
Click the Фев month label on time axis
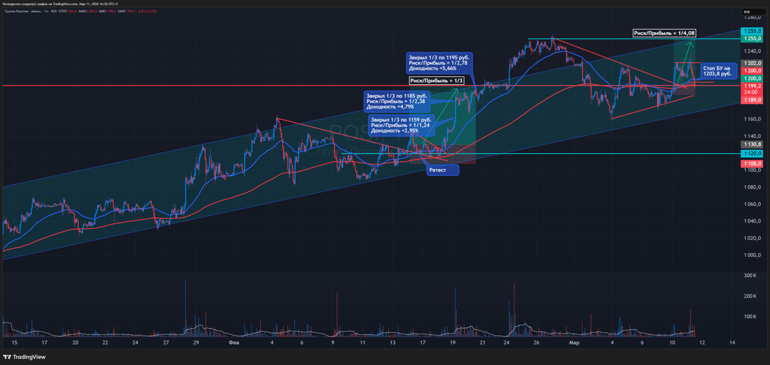(234, 343)
